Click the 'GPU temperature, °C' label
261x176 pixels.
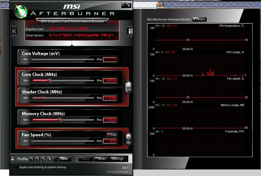point(232,26)
